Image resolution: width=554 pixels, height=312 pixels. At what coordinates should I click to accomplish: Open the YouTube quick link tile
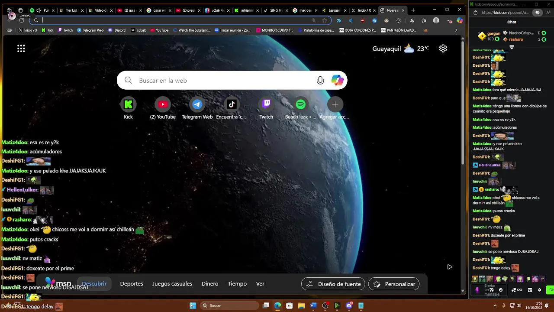163,108
